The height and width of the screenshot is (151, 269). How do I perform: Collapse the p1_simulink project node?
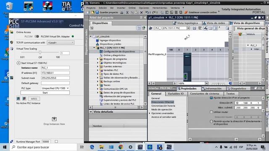coord(91,36)
